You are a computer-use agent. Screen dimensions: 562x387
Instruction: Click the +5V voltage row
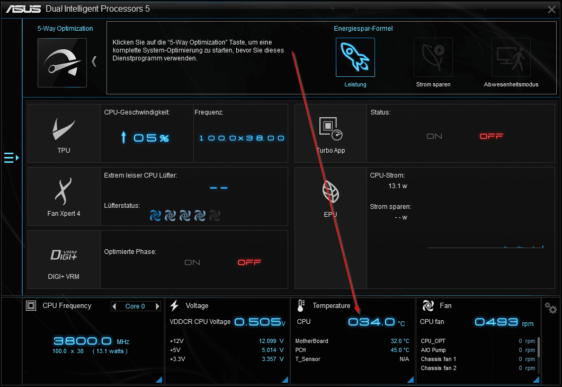pos(227,350)
